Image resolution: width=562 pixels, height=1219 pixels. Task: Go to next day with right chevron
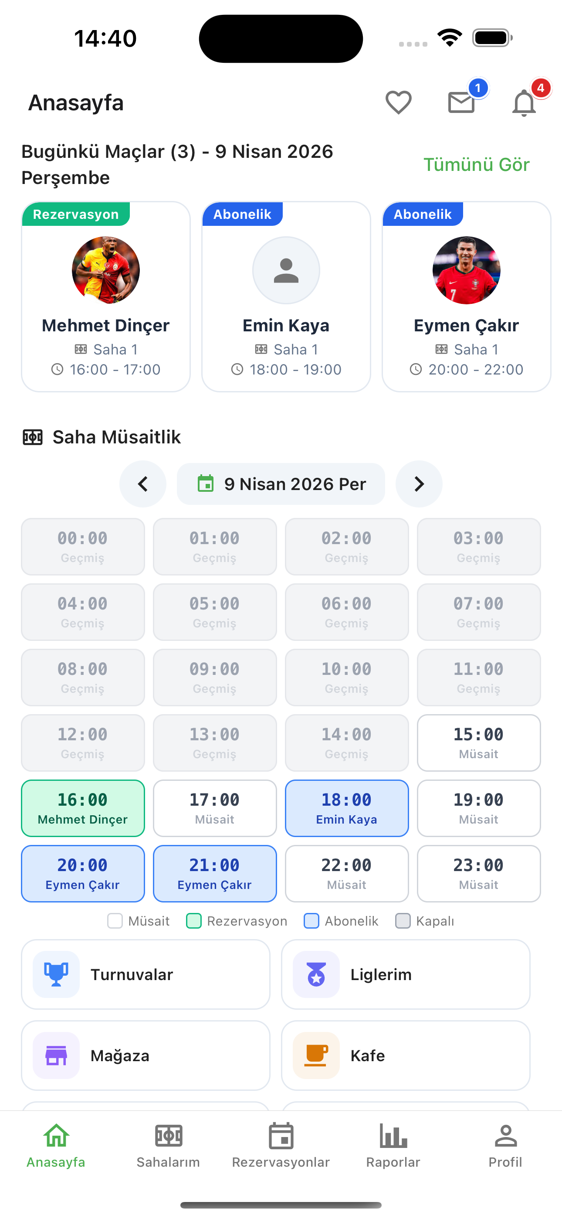tap(419, 484)
